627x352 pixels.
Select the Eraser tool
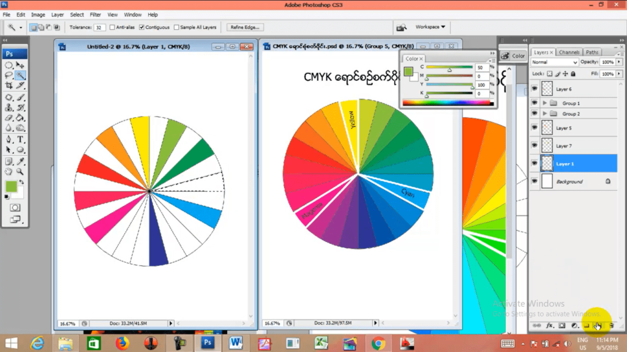click(9, 118)
